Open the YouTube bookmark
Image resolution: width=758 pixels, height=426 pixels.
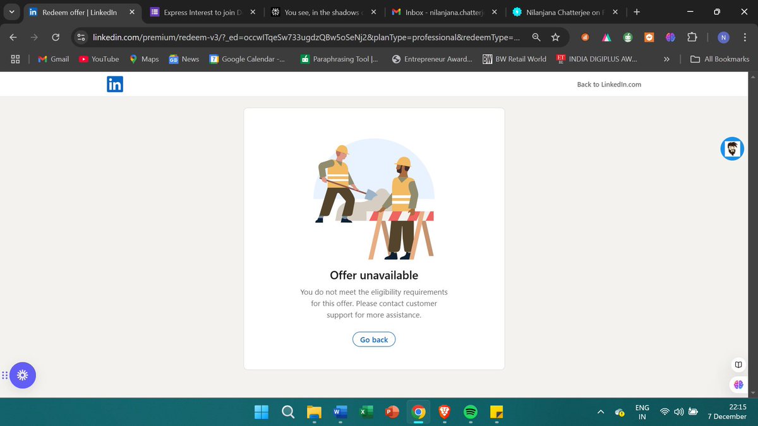coord(99,59)
